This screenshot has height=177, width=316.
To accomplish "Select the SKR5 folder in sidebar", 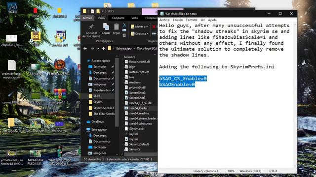I will 97,96.
